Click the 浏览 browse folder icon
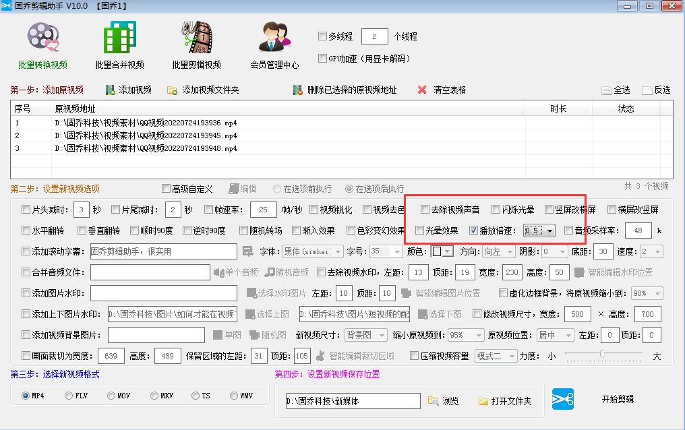 tap(433, 401)
